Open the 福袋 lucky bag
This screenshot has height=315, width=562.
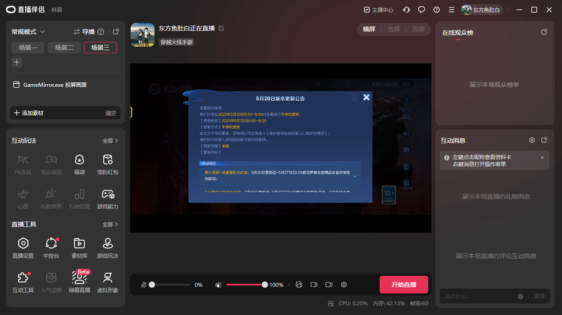pos(79,164)
